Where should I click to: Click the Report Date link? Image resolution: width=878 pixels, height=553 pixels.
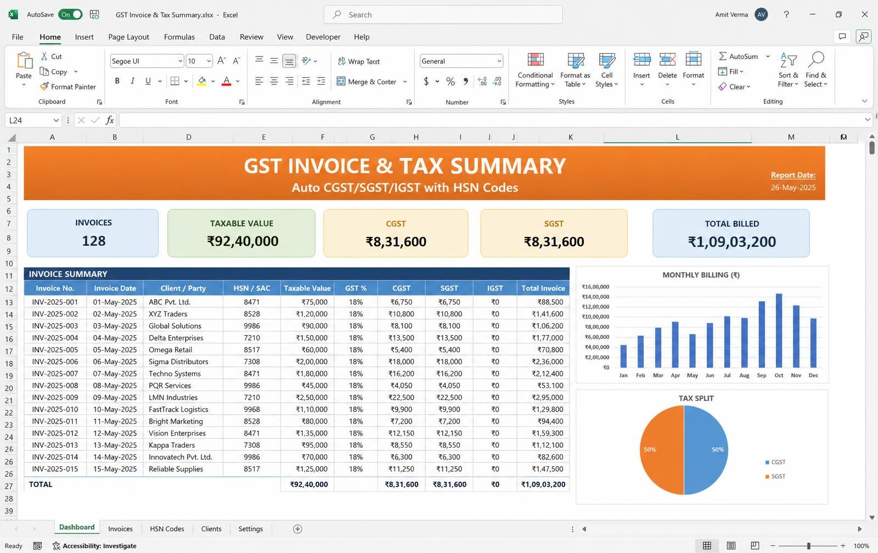[793, 175]
